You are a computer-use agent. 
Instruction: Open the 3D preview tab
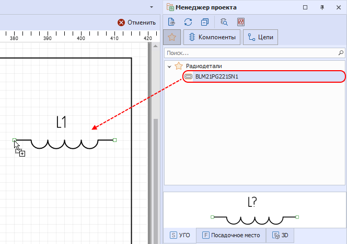pos(280,235)
